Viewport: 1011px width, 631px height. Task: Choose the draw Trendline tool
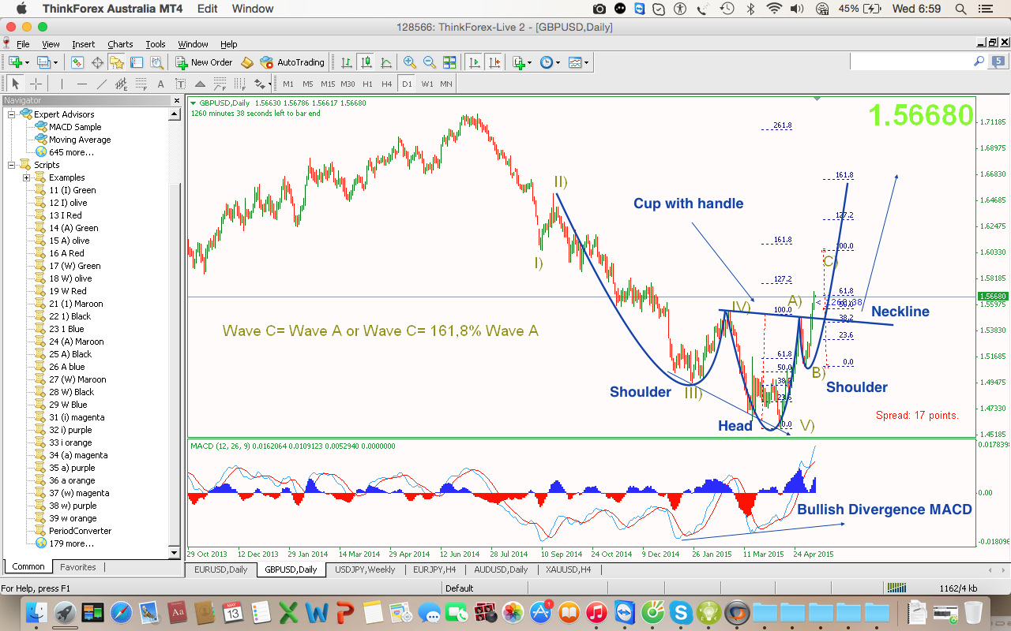click(101, 84)
